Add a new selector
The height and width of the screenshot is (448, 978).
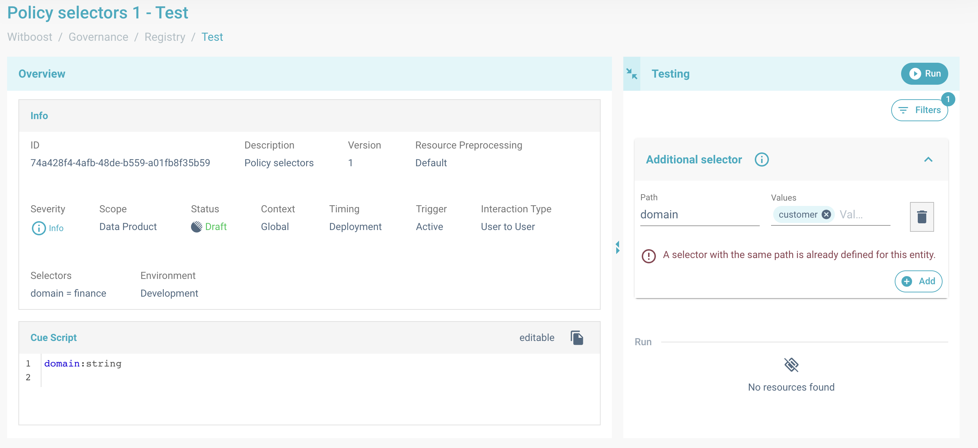[918, 281]
